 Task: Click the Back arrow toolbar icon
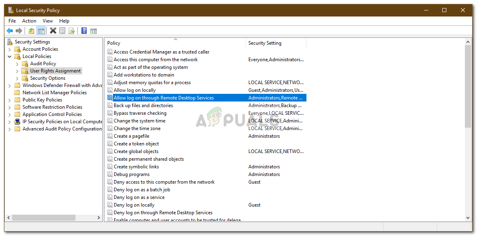click(10, 31)
